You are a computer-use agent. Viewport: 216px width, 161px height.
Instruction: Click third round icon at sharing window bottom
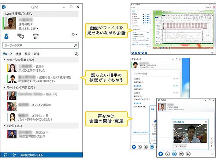[x=139, y=53]
